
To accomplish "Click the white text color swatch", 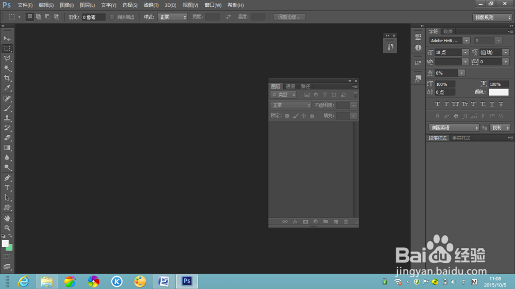I will (499, 92).
